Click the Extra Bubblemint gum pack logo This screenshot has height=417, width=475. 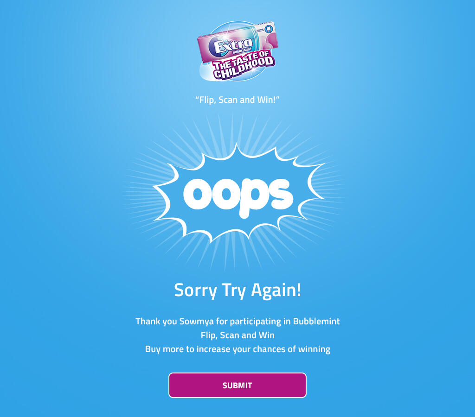pyautogui.click(x=238, y=51)
